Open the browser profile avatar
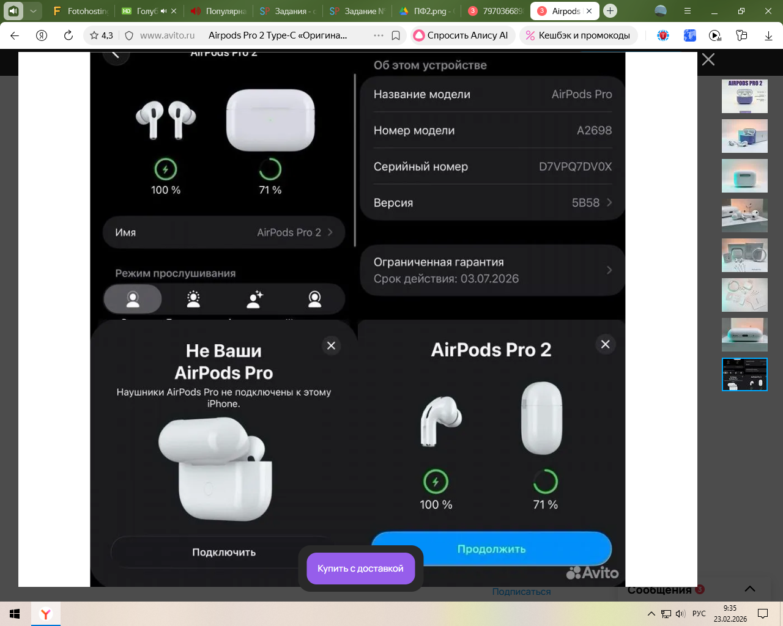The image size is (783, 626). [661, 11]
